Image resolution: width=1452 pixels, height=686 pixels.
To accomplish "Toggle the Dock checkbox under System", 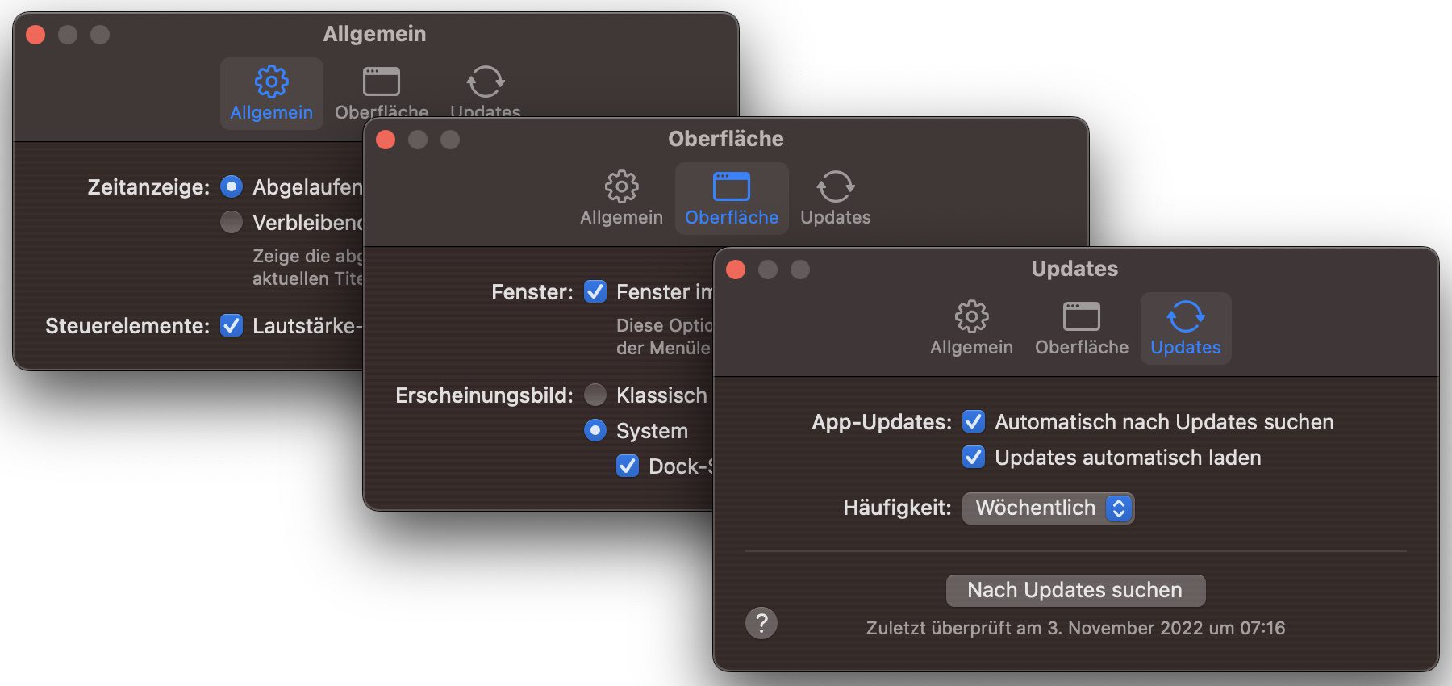I will 628,466.
